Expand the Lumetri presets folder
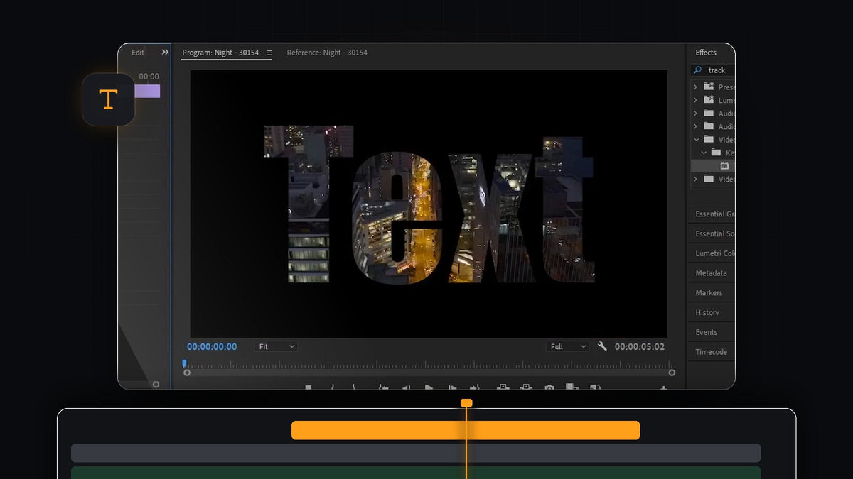The height and width of the screenshot is (479, 853). coord(695,100)
